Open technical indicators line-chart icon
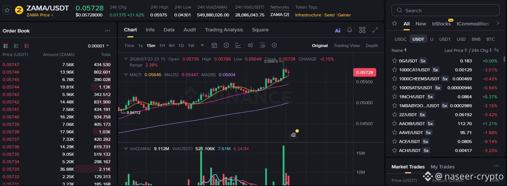 238,46
